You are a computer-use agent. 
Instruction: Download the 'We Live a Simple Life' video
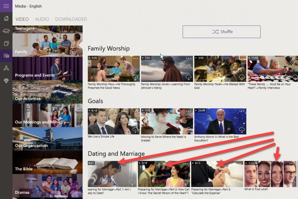pyautogui.click(x=135, y=130)
